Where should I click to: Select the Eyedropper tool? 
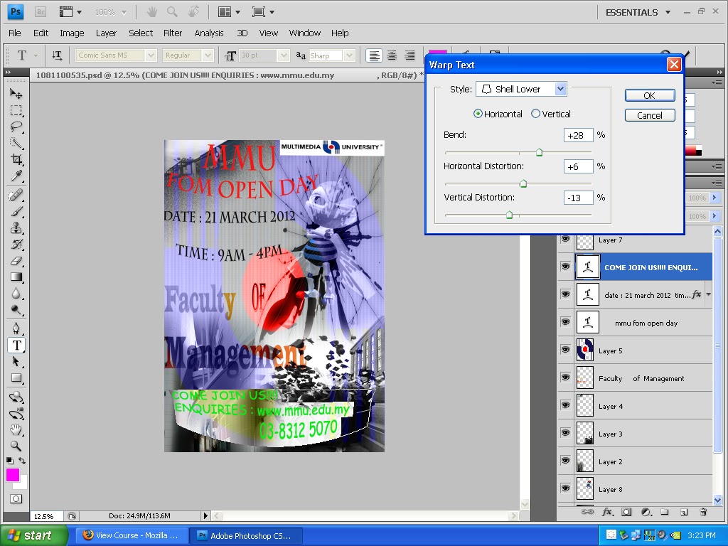tap(16, 176)
